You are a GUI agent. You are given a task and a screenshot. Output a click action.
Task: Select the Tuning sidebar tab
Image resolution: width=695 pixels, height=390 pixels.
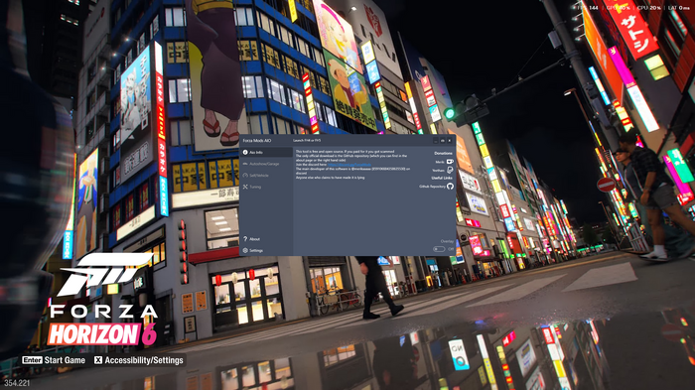[x=266, y=187]
